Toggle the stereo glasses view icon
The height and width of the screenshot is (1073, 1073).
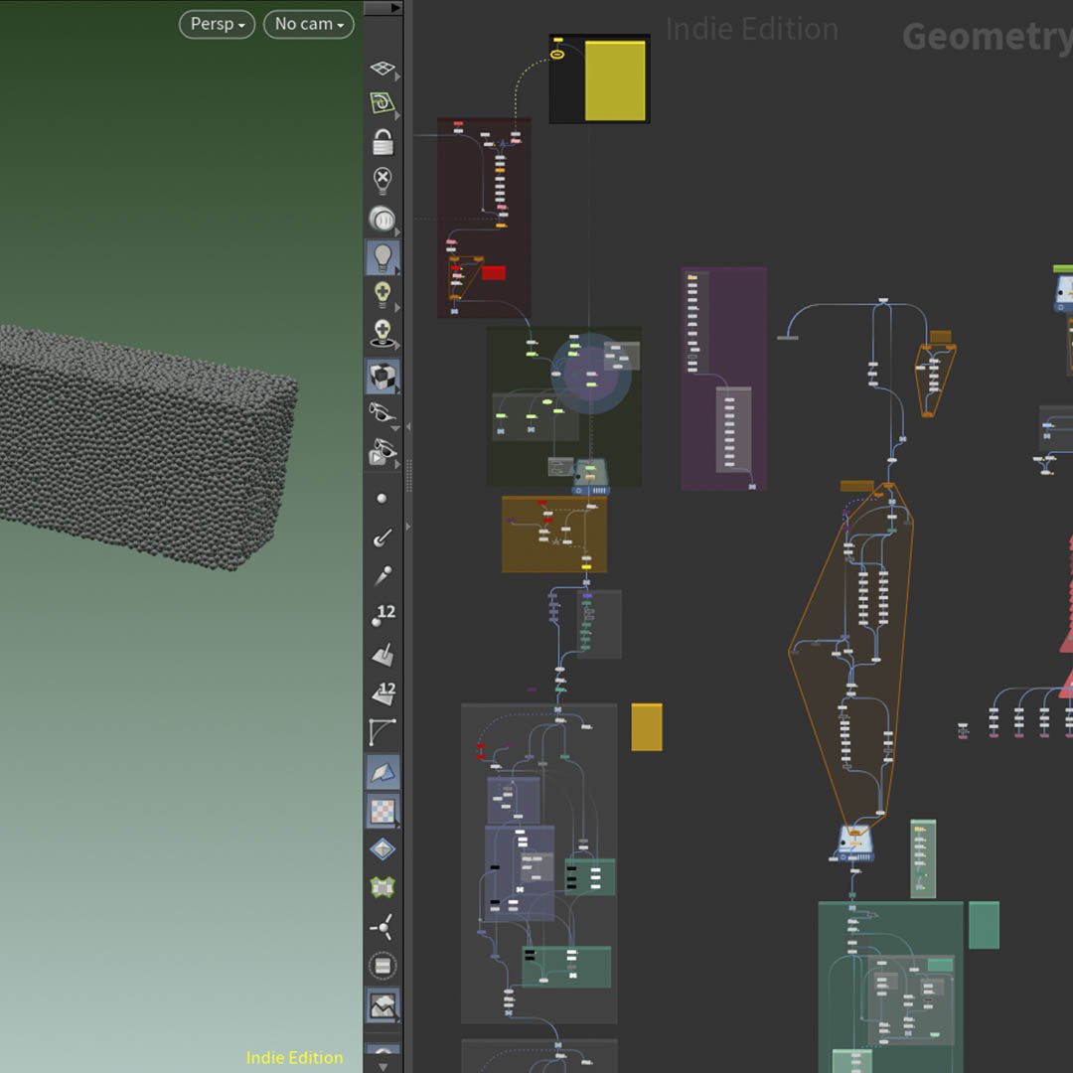coord(383,412)
